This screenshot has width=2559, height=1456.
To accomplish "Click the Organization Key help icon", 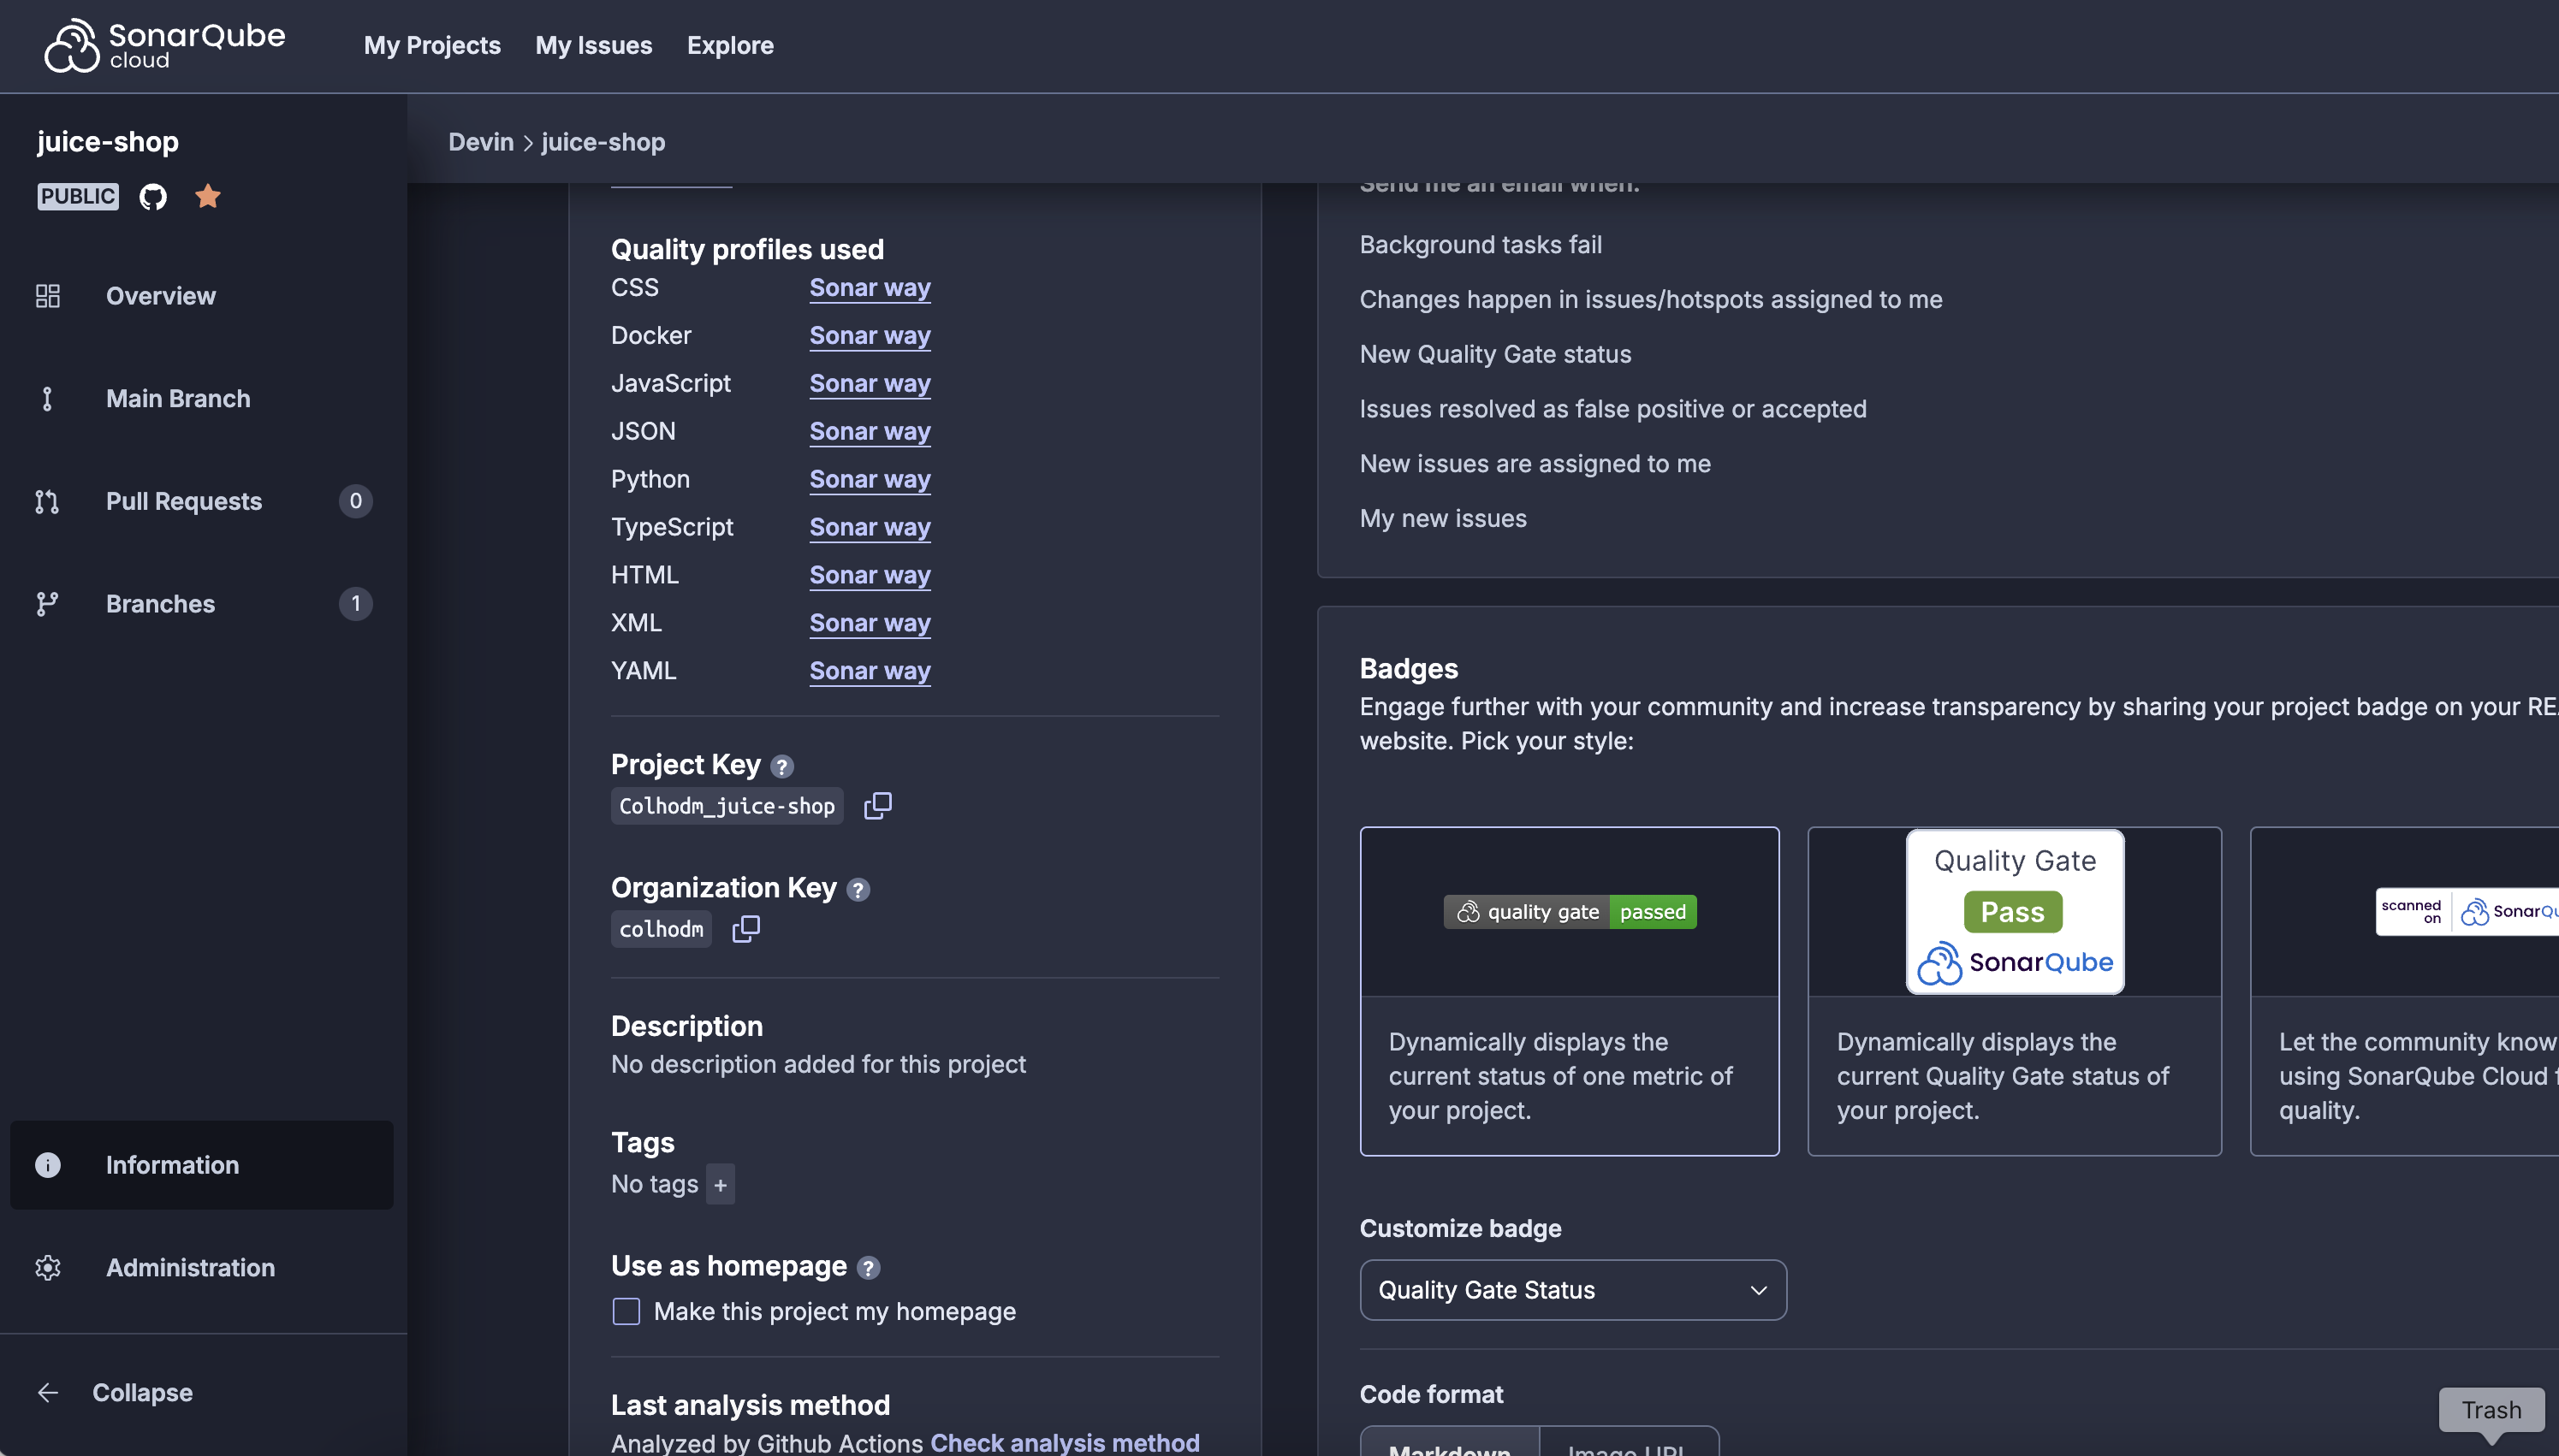I will click(858, 889).
